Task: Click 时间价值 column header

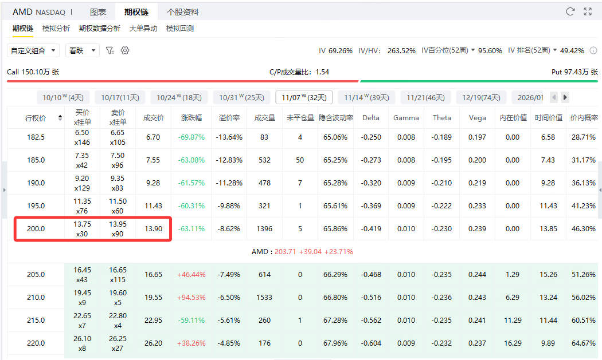Action: coord(549,118)
